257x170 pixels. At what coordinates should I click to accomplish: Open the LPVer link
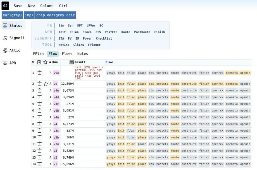[91, 26]
